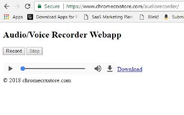This screenshot has height=115, width=184.
Task: Play the recorded audio clip
Action: [11, 68]
